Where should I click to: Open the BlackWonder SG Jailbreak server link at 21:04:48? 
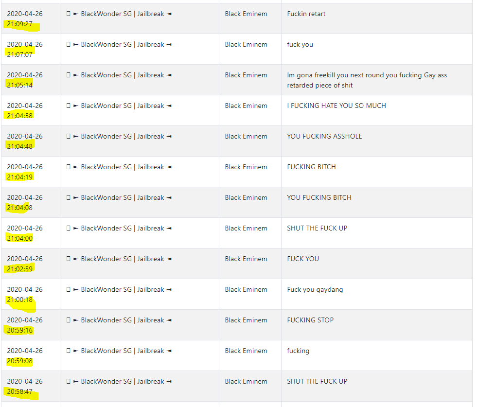[x=123, y=136]
